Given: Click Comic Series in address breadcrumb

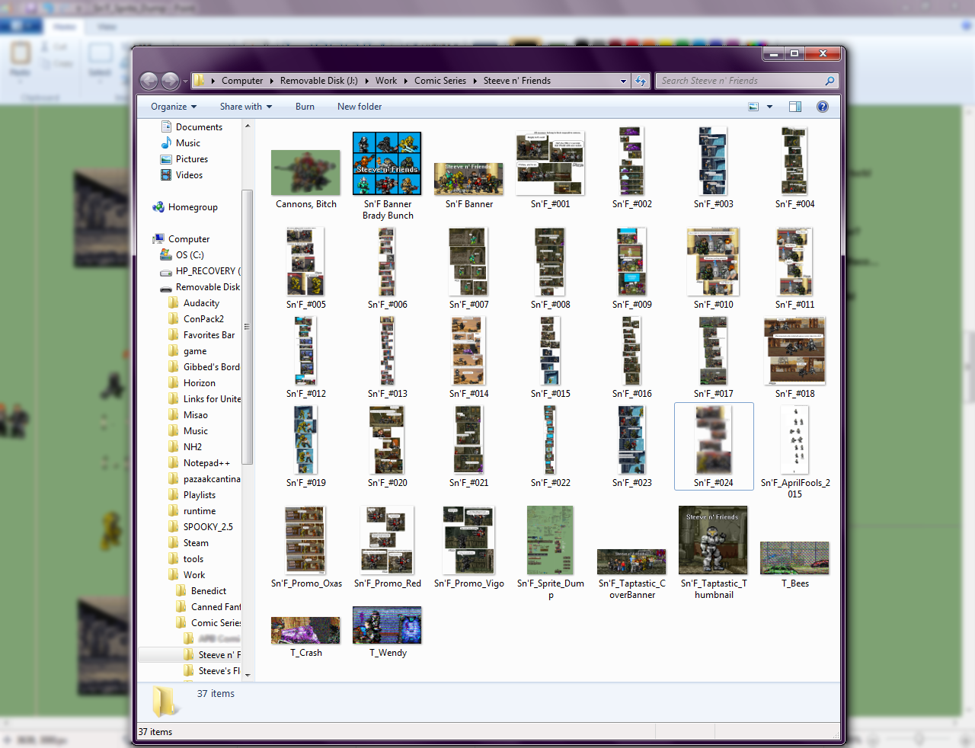Looking at the screenshot, I should pos(440,81).
